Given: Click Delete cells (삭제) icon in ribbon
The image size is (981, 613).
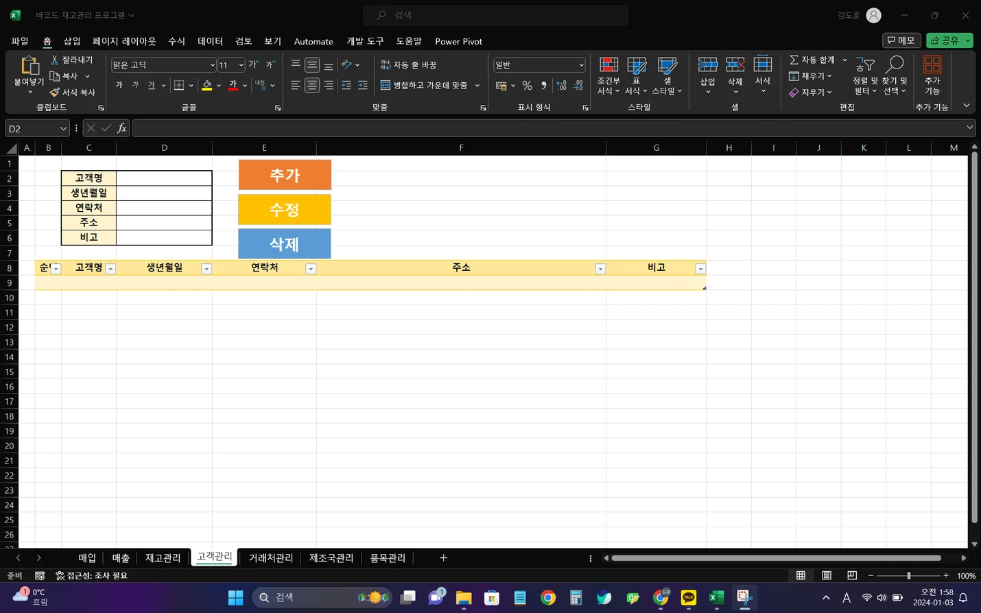Looking at the screenshot, I should (735, 65).
